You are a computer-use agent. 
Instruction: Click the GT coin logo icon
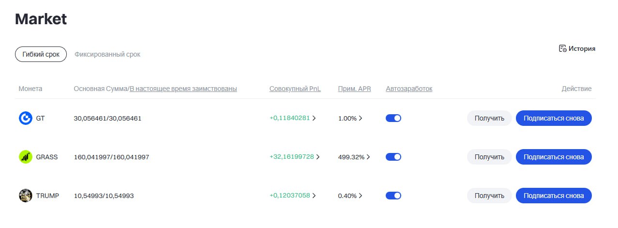26,118
